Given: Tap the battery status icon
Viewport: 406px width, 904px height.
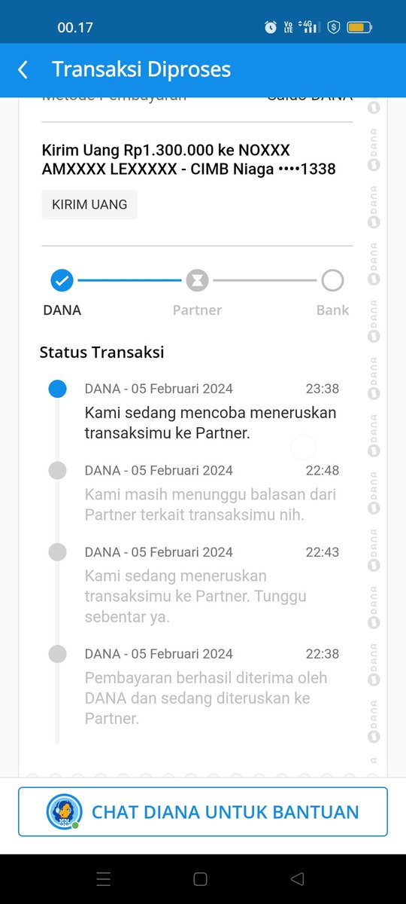Looking at the screenshot, I should [359, 27].
